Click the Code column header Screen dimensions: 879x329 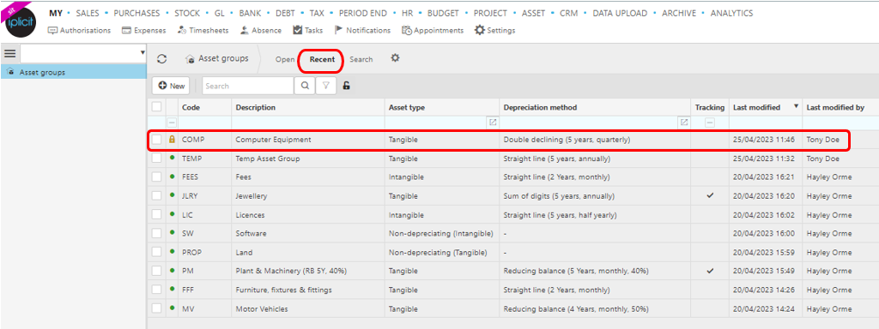pyautogui.click(x=205, y=107)
